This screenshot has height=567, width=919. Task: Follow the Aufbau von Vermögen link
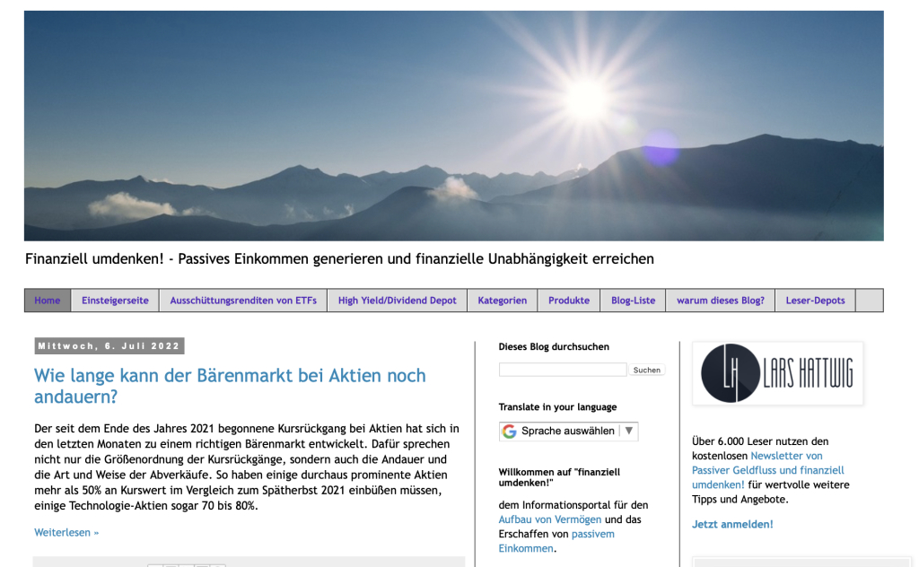click(550, 519)
